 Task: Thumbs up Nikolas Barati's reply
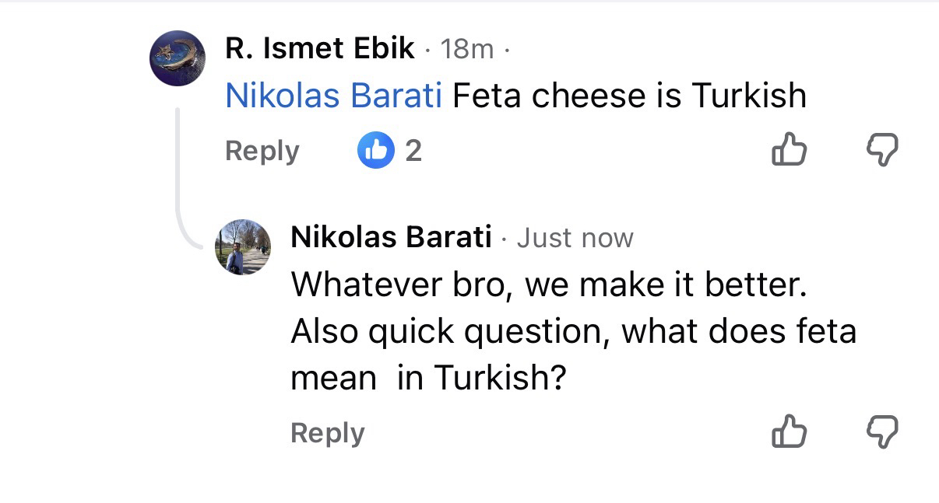(x=789, y=431)
